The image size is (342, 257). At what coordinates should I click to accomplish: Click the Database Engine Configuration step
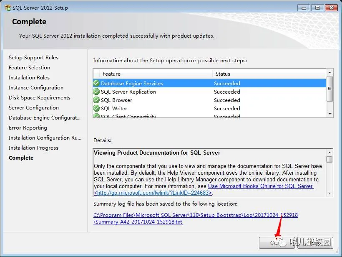45,118
